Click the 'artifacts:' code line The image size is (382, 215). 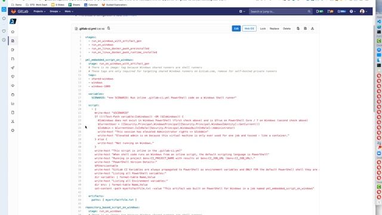[96, 196]
